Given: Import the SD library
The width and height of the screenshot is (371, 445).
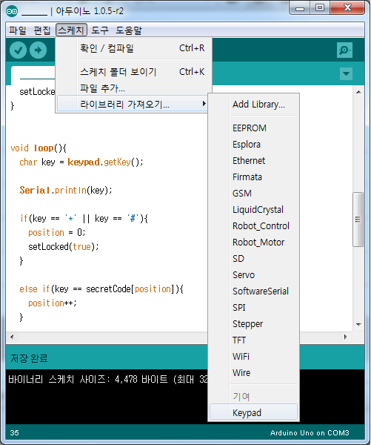Looking at the screenshot, I should click(254, 259).
